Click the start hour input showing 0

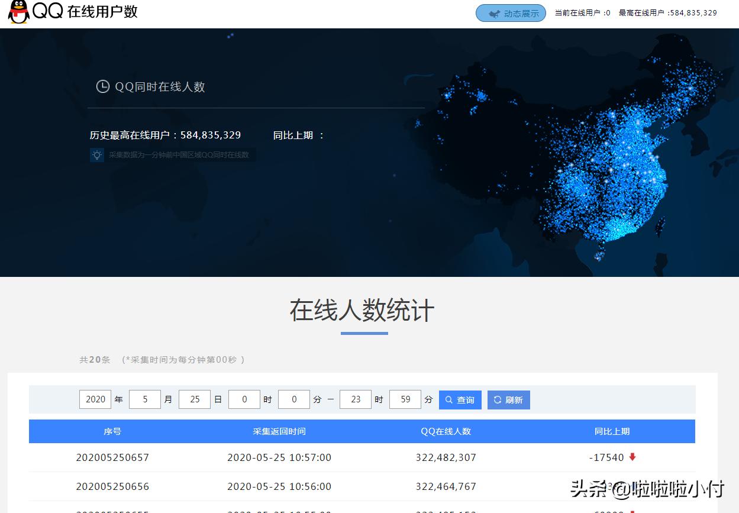click(244, 399)
